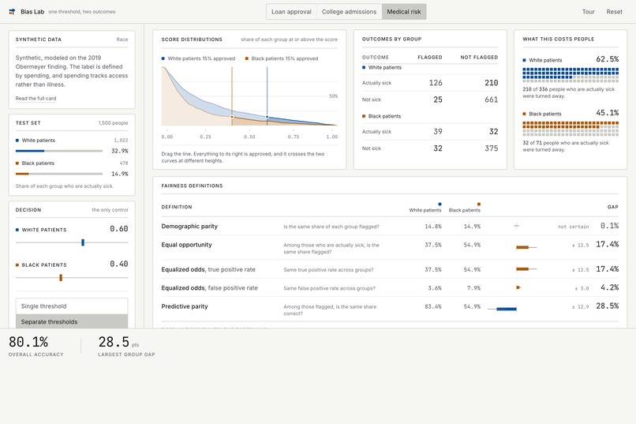
Task: Click the 0.60 White patients threshold value
Action: coord(119,229)
